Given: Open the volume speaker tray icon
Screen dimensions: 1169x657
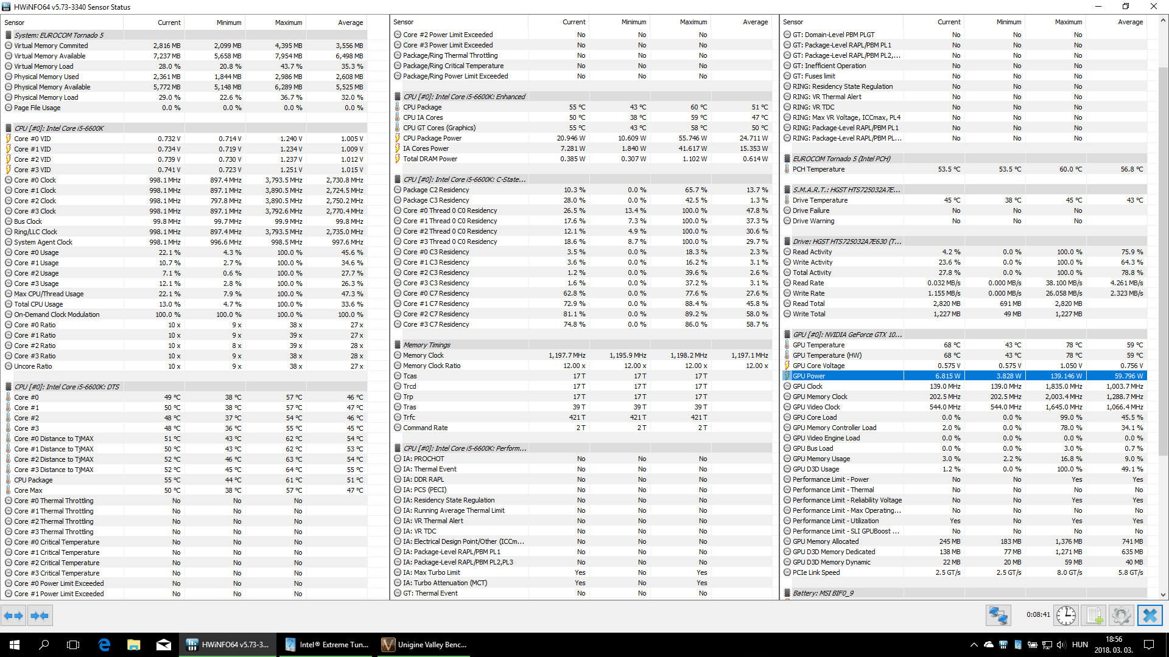Looking at the screenshot, I should [1061, 645].
